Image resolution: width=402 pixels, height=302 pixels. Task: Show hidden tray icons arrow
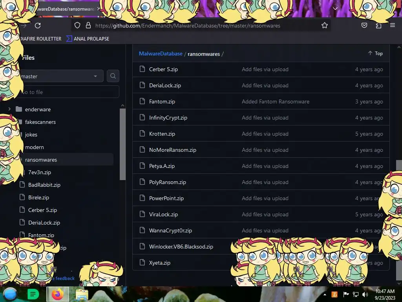(x=325, y=295)
